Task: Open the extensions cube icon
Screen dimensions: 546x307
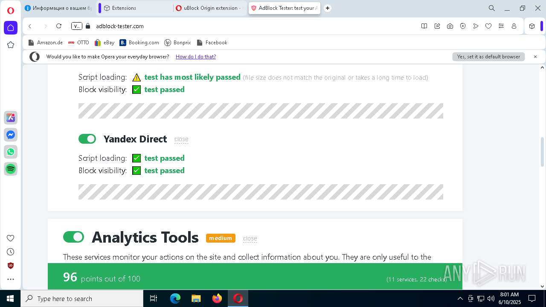Action: coord(532,26)
